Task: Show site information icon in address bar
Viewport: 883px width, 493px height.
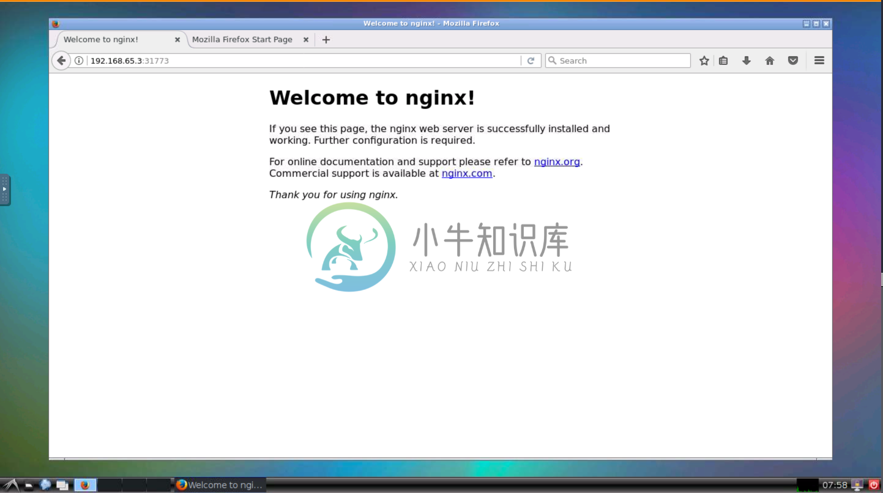Action: pyautogui.click(x=79, y=61)
